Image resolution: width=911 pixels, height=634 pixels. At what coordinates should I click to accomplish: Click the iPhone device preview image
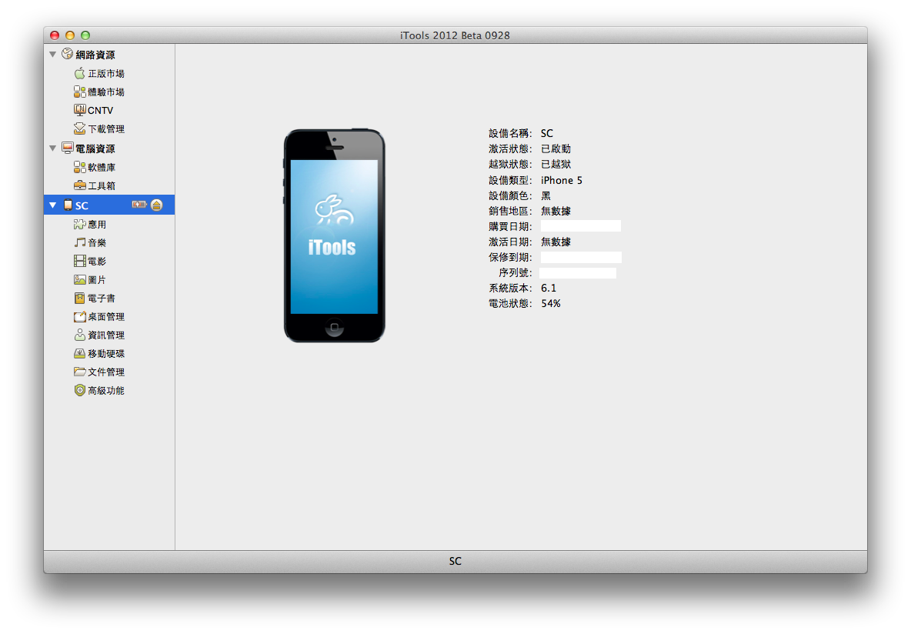pos(334,235)
